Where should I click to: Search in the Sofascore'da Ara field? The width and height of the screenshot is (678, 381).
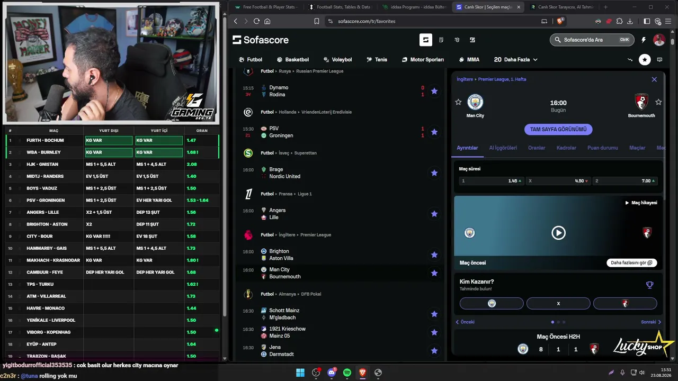592,40
